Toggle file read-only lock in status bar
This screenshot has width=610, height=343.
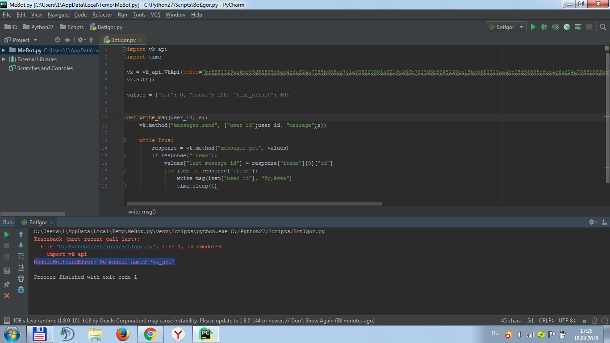tap(584, 321)
